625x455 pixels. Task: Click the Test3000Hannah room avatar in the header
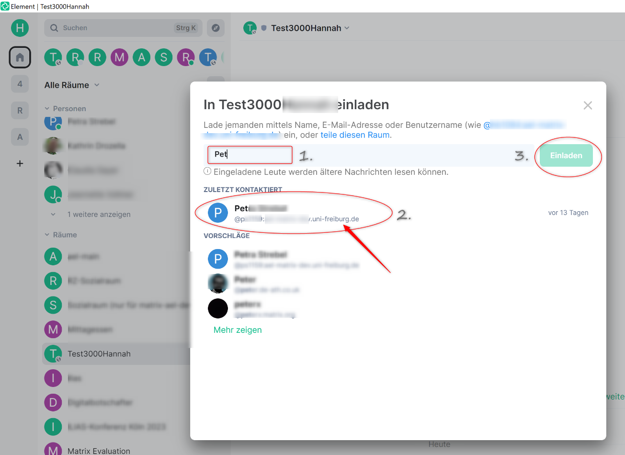coord(250,28)
